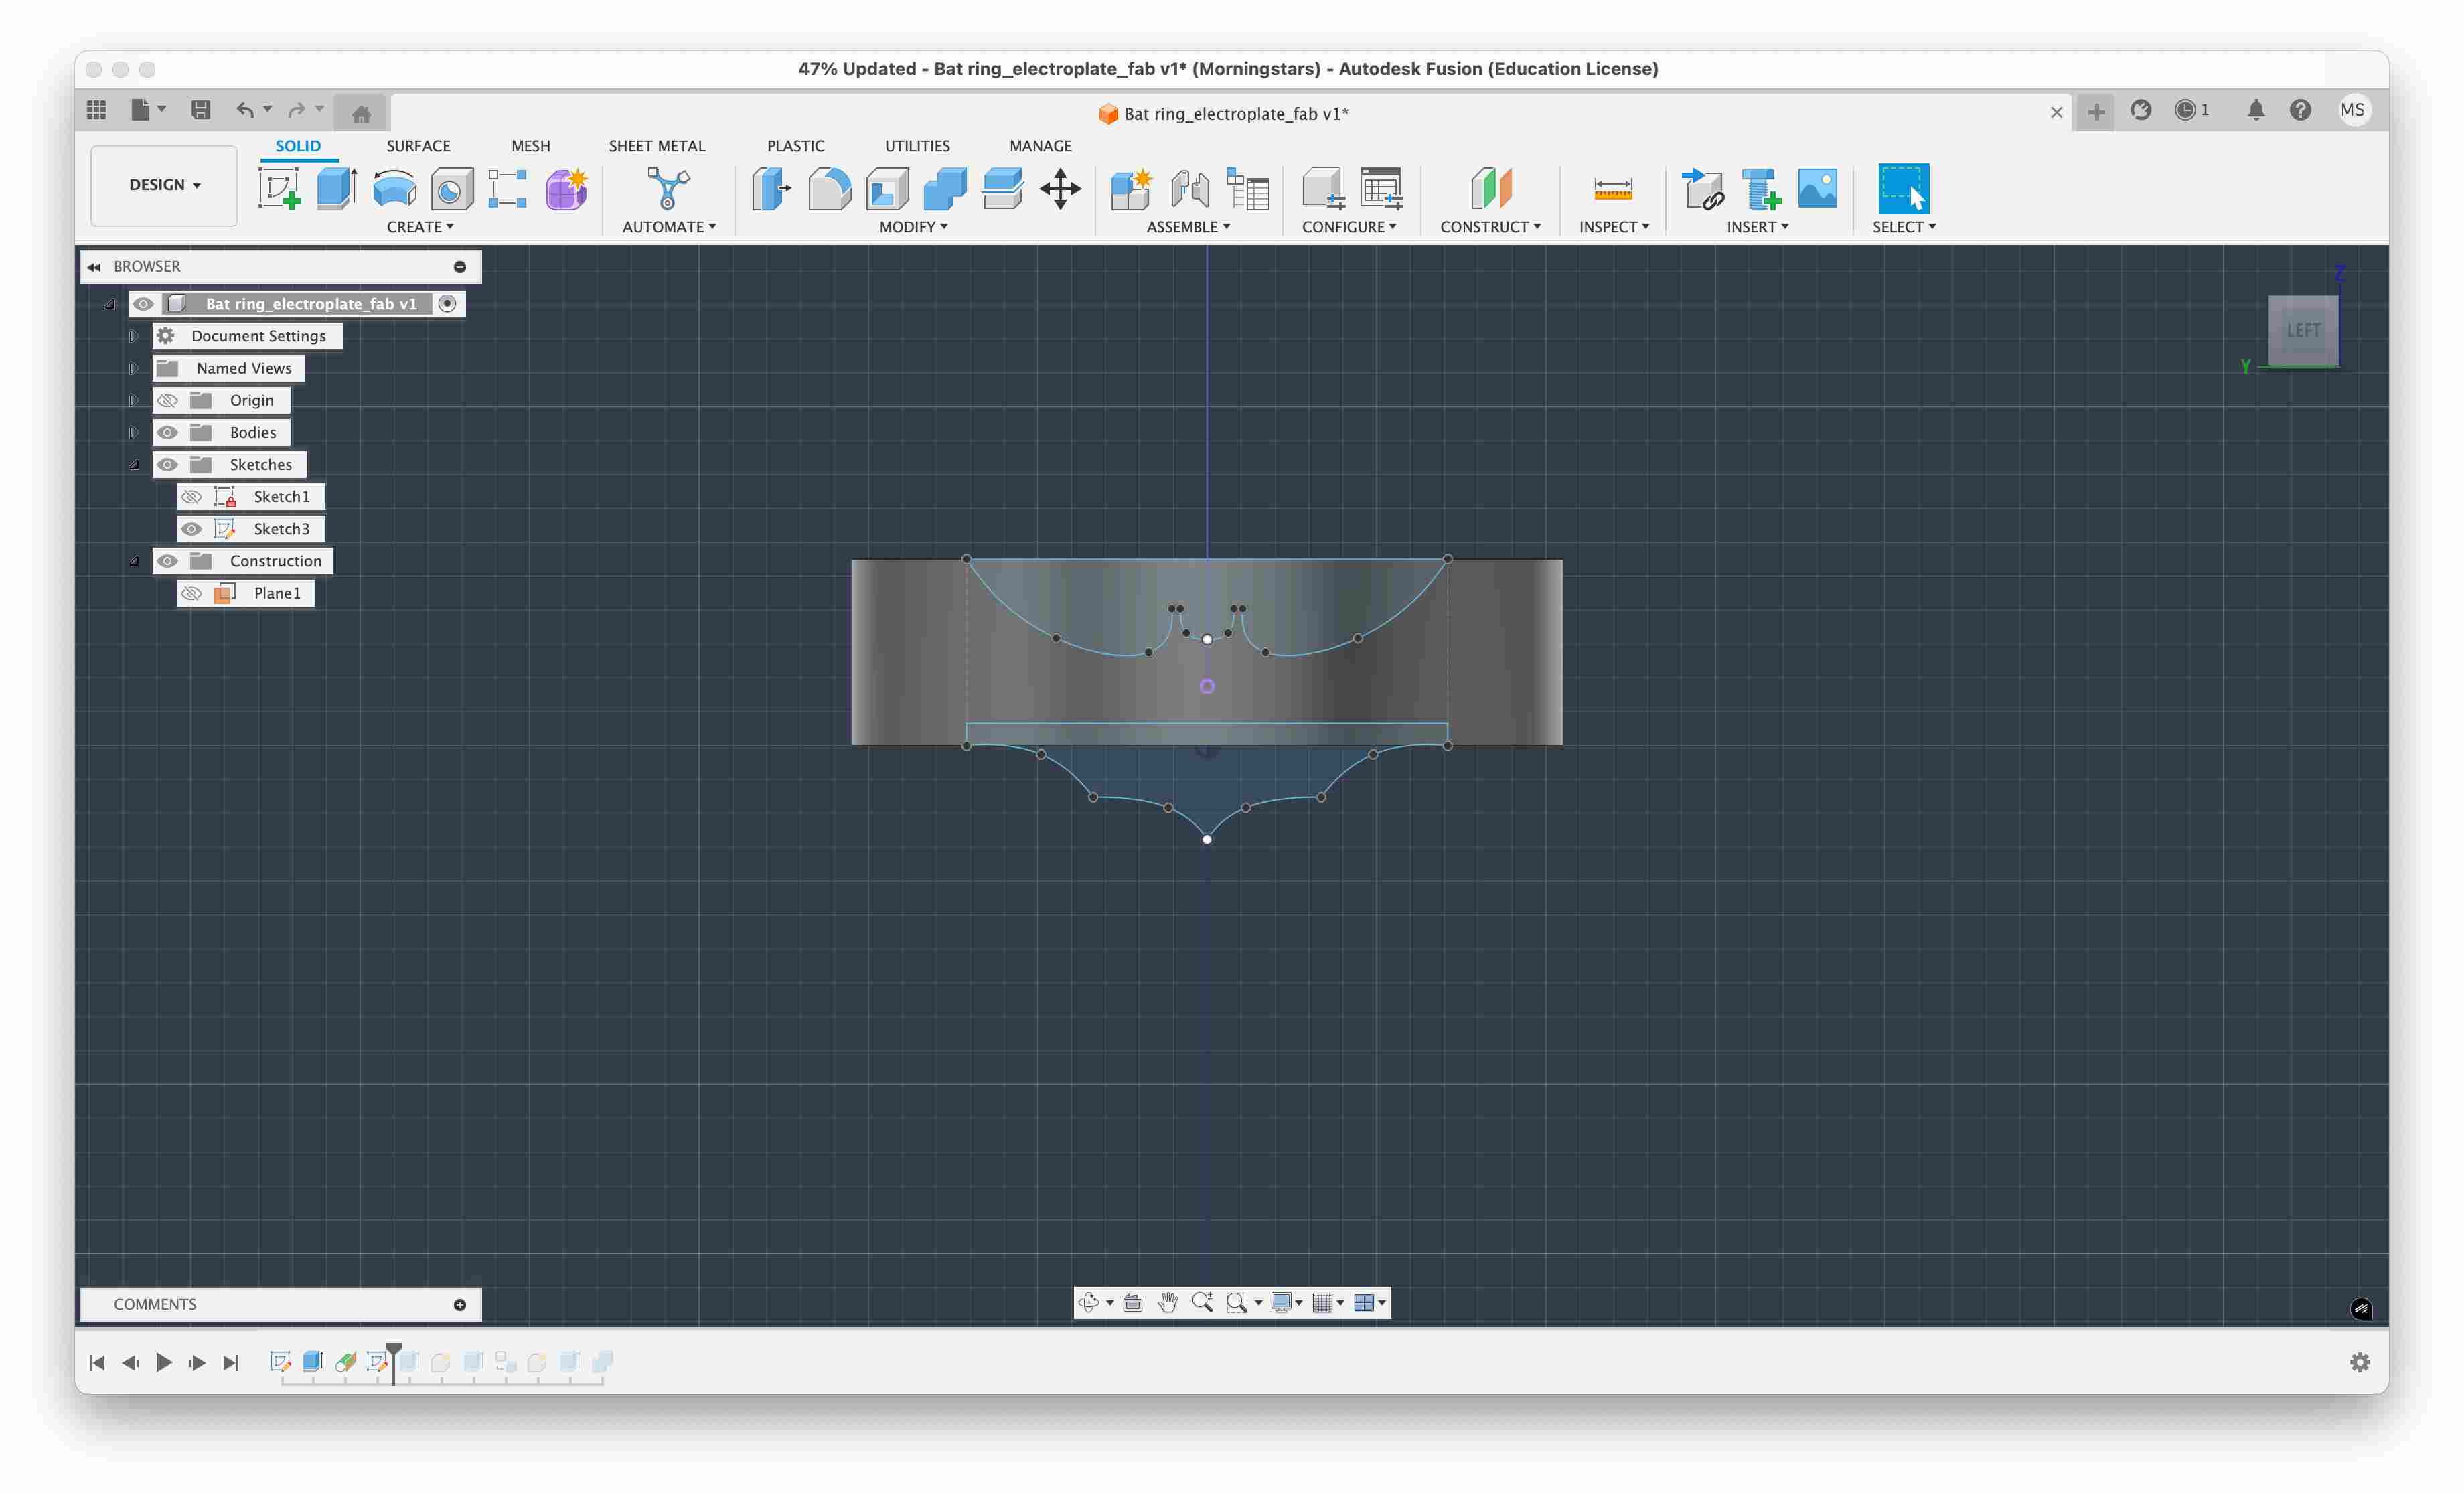The width and height of the screenshot is (2464, 1493).
Task: Select the Offset Face tool
Action: (1002, 188)
